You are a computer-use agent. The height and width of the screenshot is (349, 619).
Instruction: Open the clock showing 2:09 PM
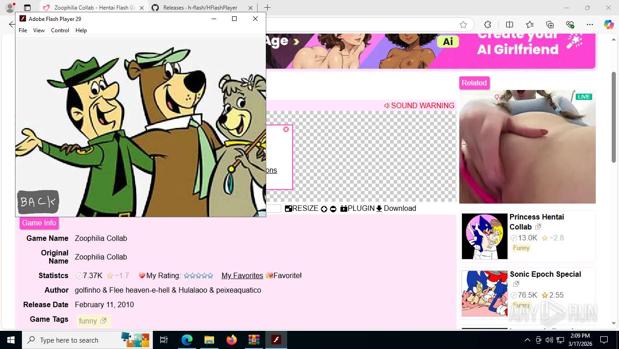pos(580,340)
